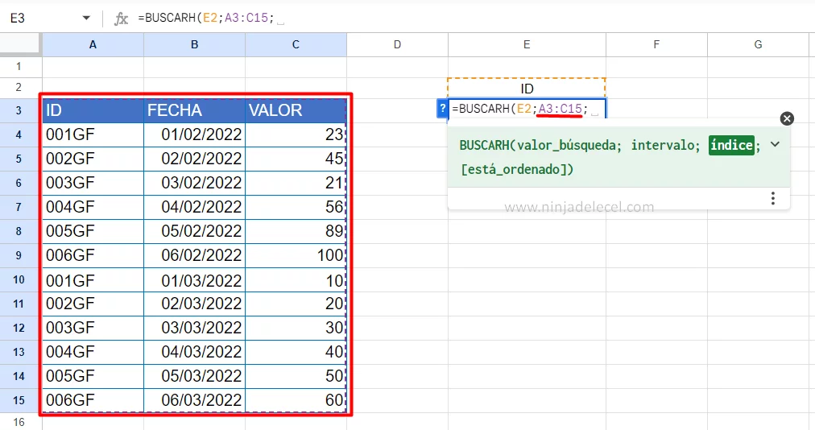Image resolution: width=815 pixels, height=430 pixels.
Task: Click the select-all corner box
Action: [20, 44]
